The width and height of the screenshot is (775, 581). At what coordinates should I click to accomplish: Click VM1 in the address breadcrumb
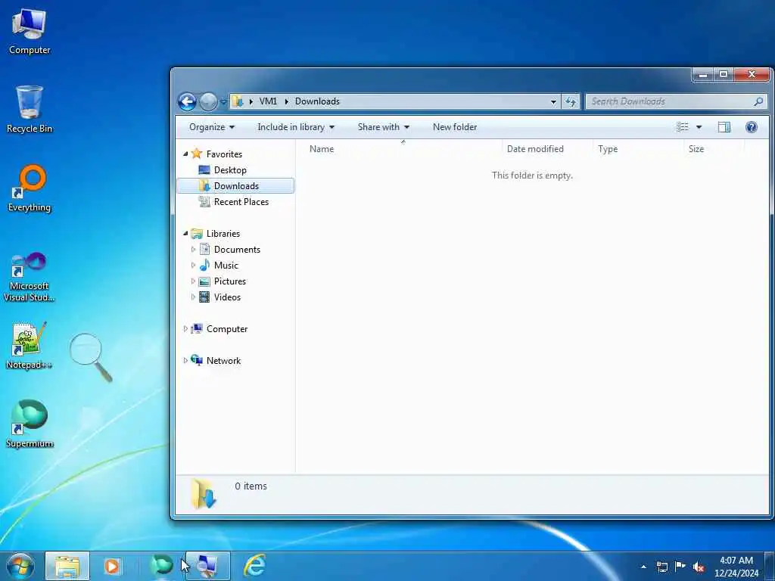pos(268,101)
